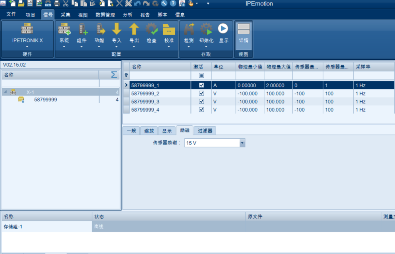Screen dimensions: 395x254
Task: Open the 组件 component dropdown
Action: click(82, 46)
